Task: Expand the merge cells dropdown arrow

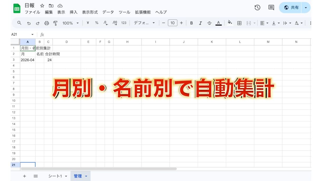Action: tap(254, 23)
